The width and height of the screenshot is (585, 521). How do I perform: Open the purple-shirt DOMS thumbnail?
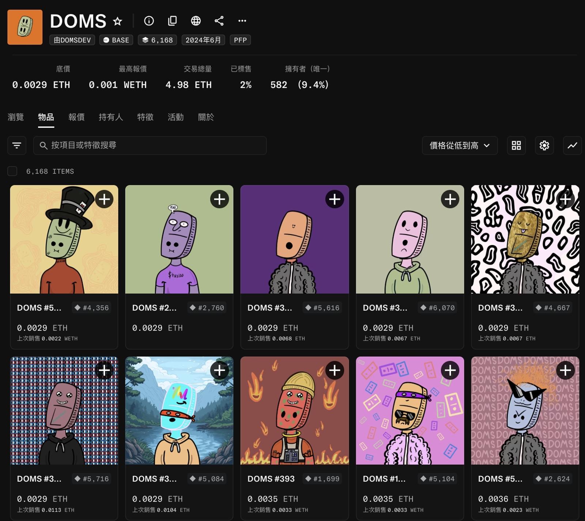tap(179, 239)
